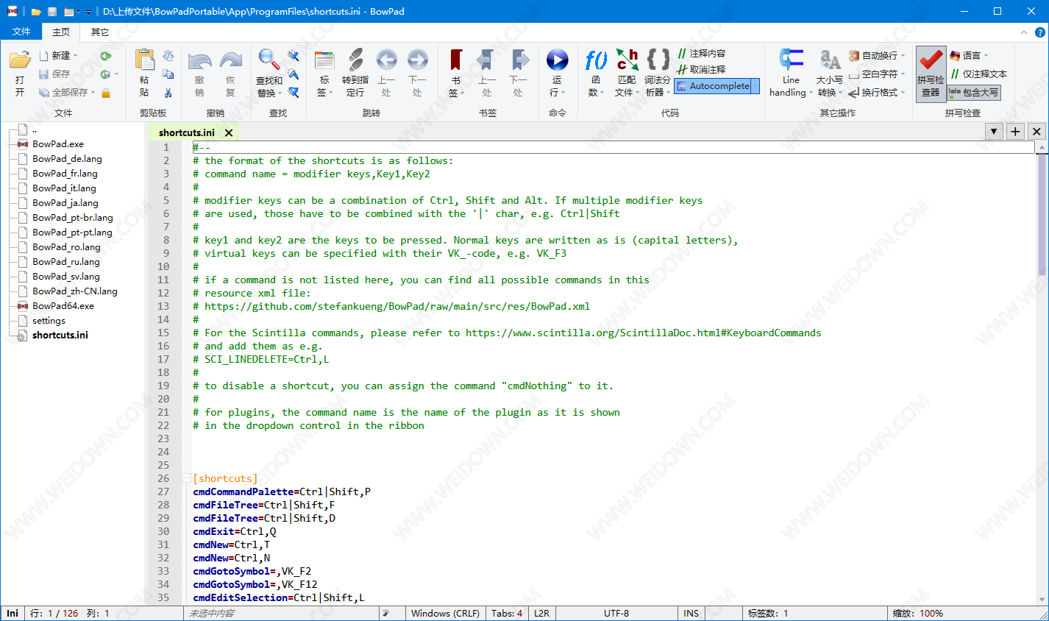The height and width of the screenshot is (621, 1049).
Task: Click the 运行 blue play icon
Action: [x=557, y=60]
